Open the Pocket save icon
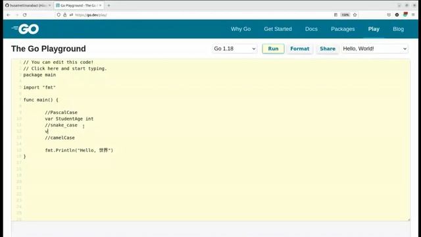 (x=389, y=14)
